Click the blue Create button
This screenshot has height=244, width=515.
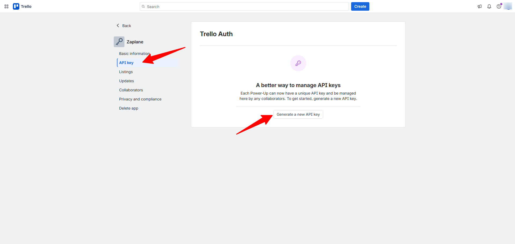click(x=360, y=6)
